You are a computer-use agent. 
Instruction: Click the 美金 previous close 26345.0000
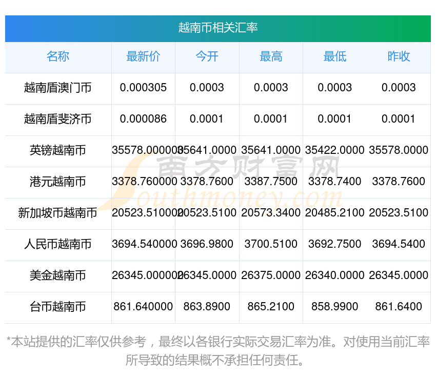[x=399, y=275]
